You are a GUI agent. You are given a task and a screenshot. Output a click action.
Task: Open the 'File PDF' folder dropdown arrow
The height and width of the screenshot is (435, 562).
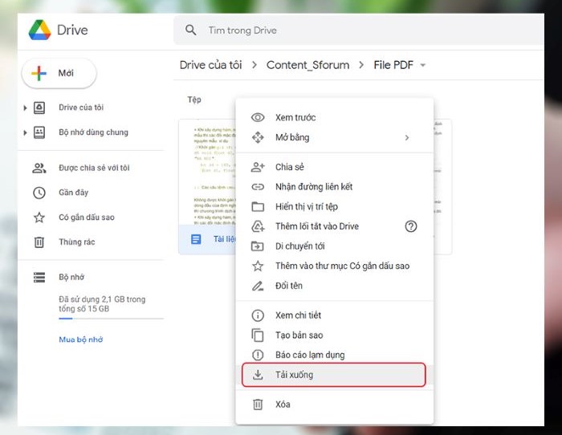tap(423, 65)
